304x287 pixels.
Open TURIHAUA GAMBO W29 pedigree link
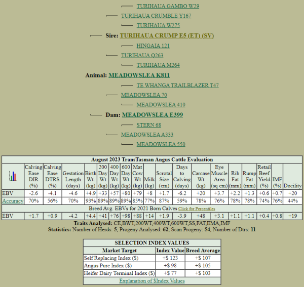pyautogui.click(x=168, y=6)
